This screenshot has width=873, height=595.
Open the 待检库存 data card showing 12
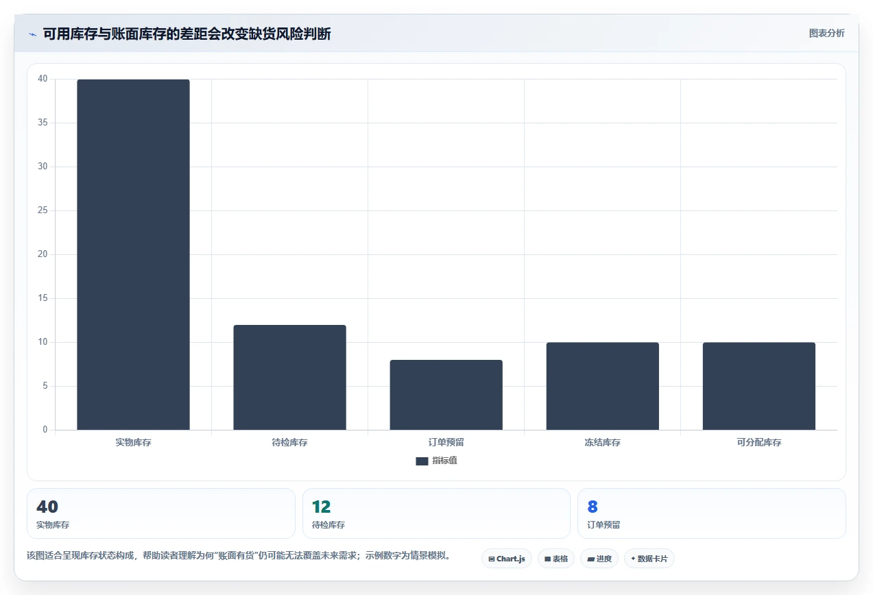[436, 513]
